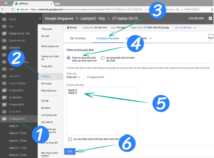Open a new browser tab
The height and width of the screenshot is (158, 214).
coord(57,4)
